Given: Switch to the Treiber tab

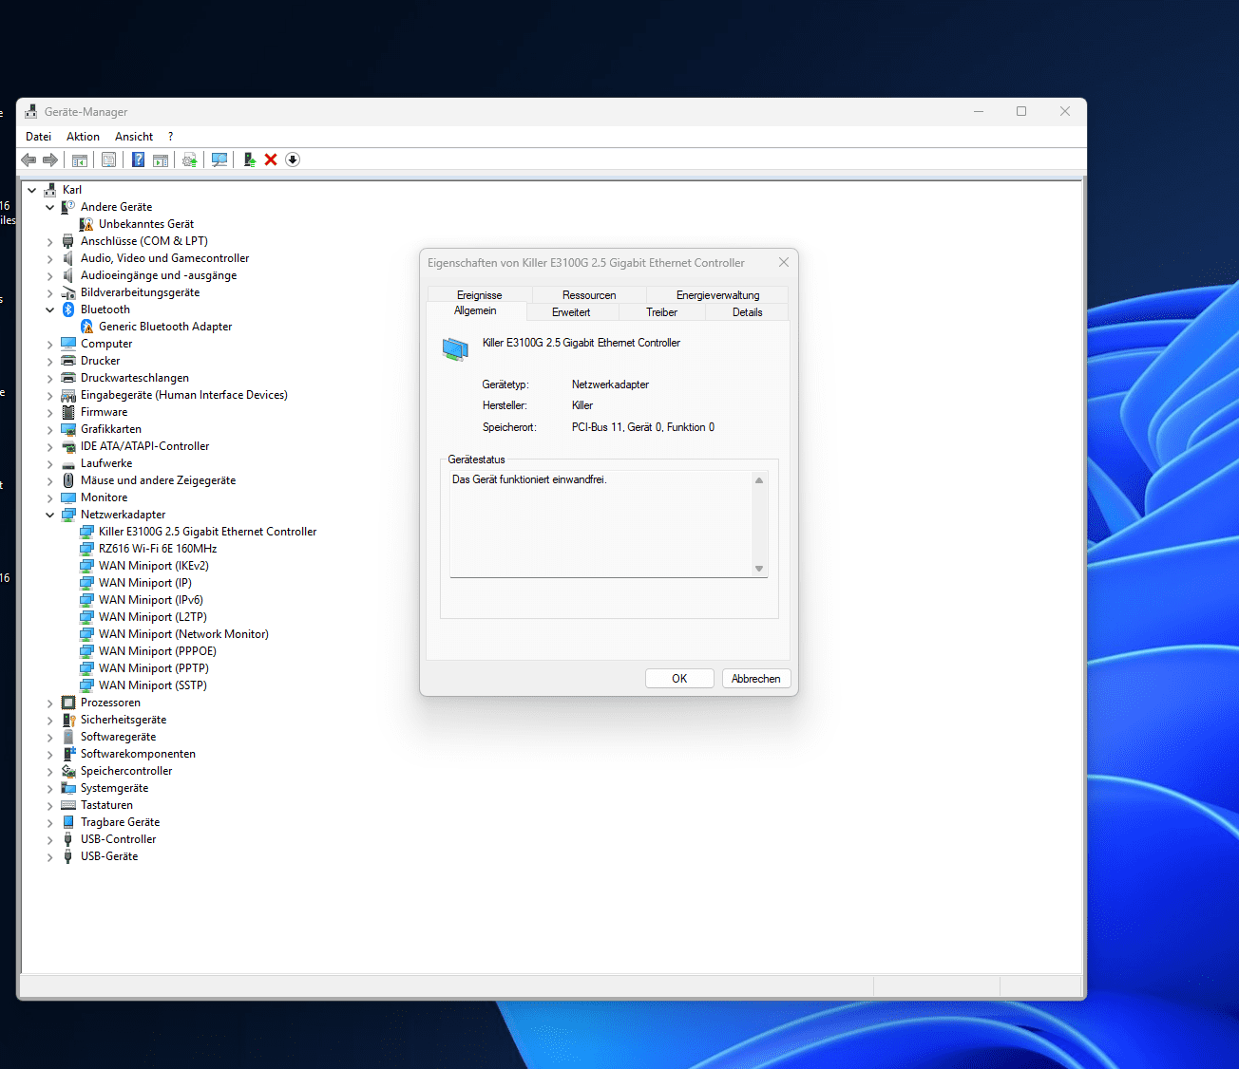Looking at the screenshot, I should click(662, 312).
